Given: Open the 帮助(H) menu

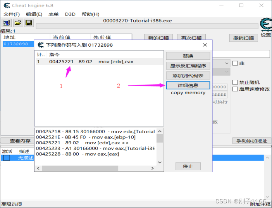Looking at the screenshot, I should tap(90, 14).
